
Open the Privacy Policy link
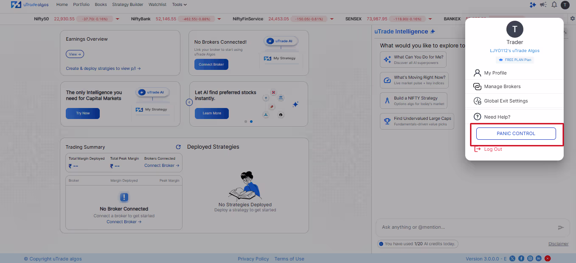tap(253, 259)
